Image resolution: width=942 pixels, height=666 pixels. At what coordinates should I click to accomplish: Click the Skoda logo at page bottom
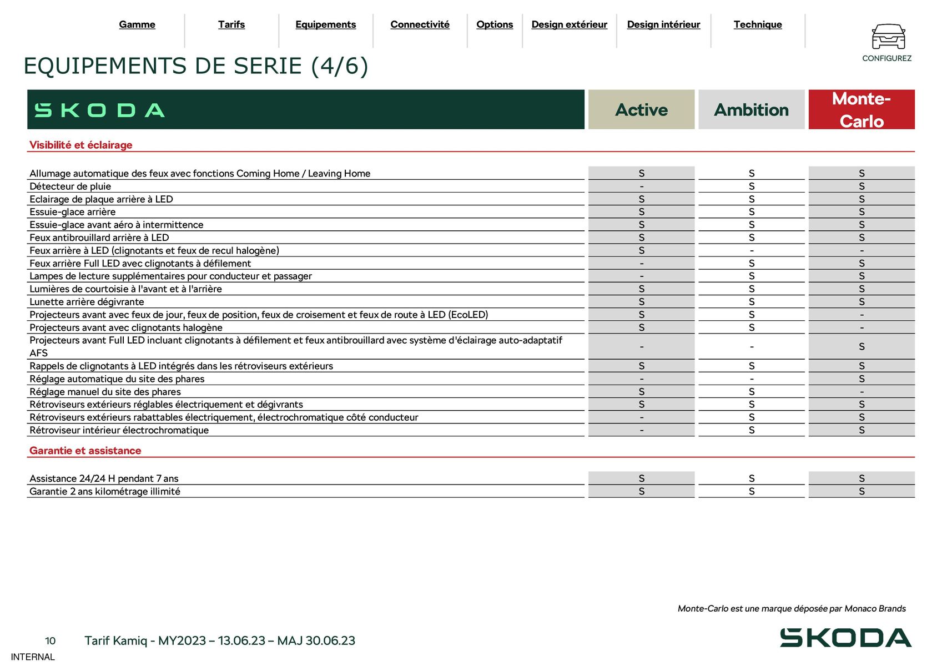tap(845, 638)
